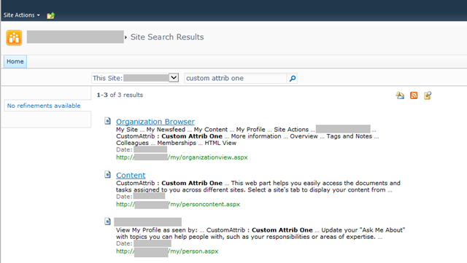467x263 pixels.
Task: Click the magnifier search button
Action: click(x=293, y=78)
